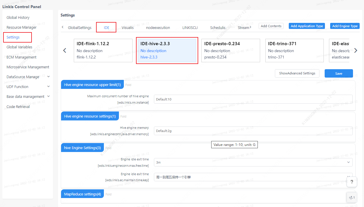This screenshot has width=364, height=207.
Task: Switch to the Visualis tab
Action: tap(128, 28)
